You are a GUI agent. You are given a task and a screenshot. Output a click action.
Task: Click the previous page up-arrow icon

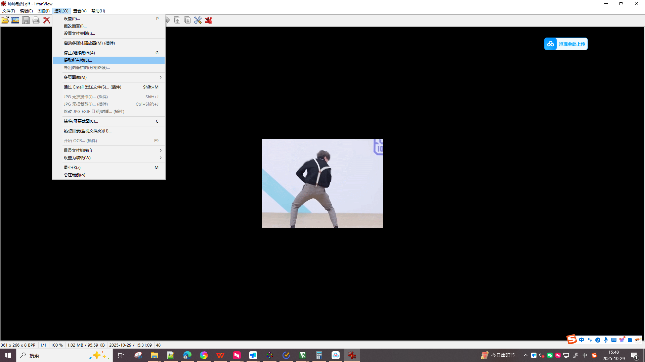coord(177,20)
